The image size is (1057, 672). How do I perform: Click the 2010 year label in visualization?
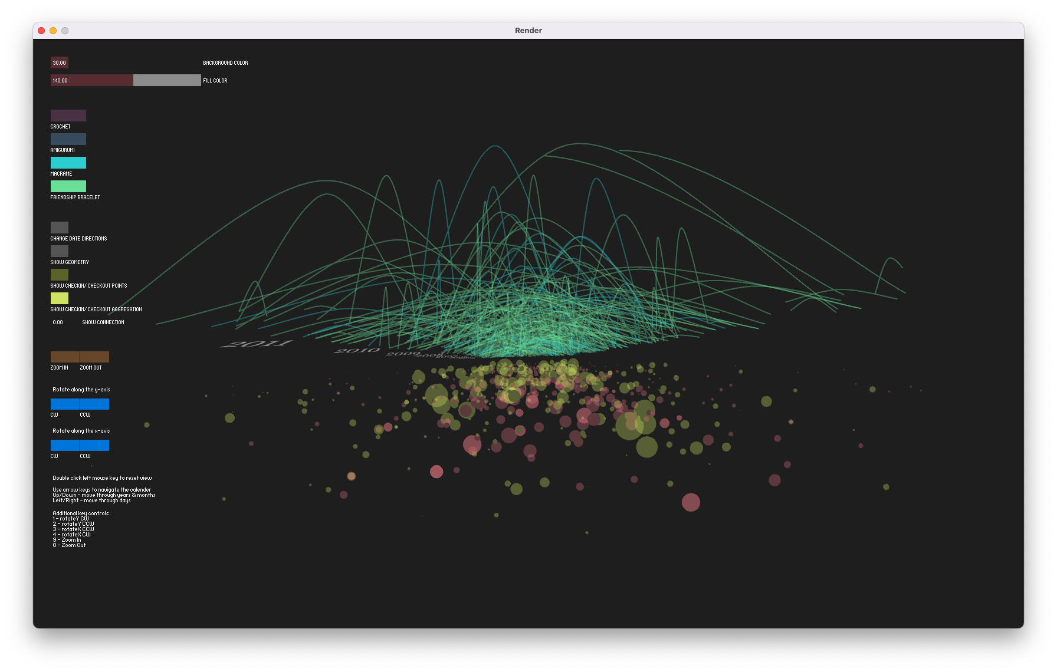pos(357,351)
